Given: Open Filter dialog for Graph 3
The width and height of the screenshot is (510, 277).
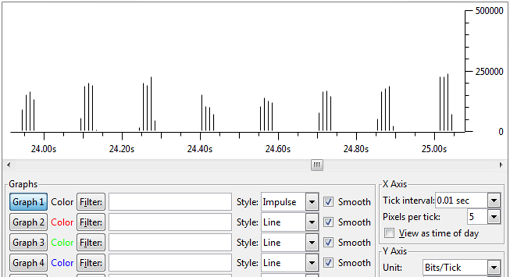Looking at the screenshot, I should (x=90, y=243).
